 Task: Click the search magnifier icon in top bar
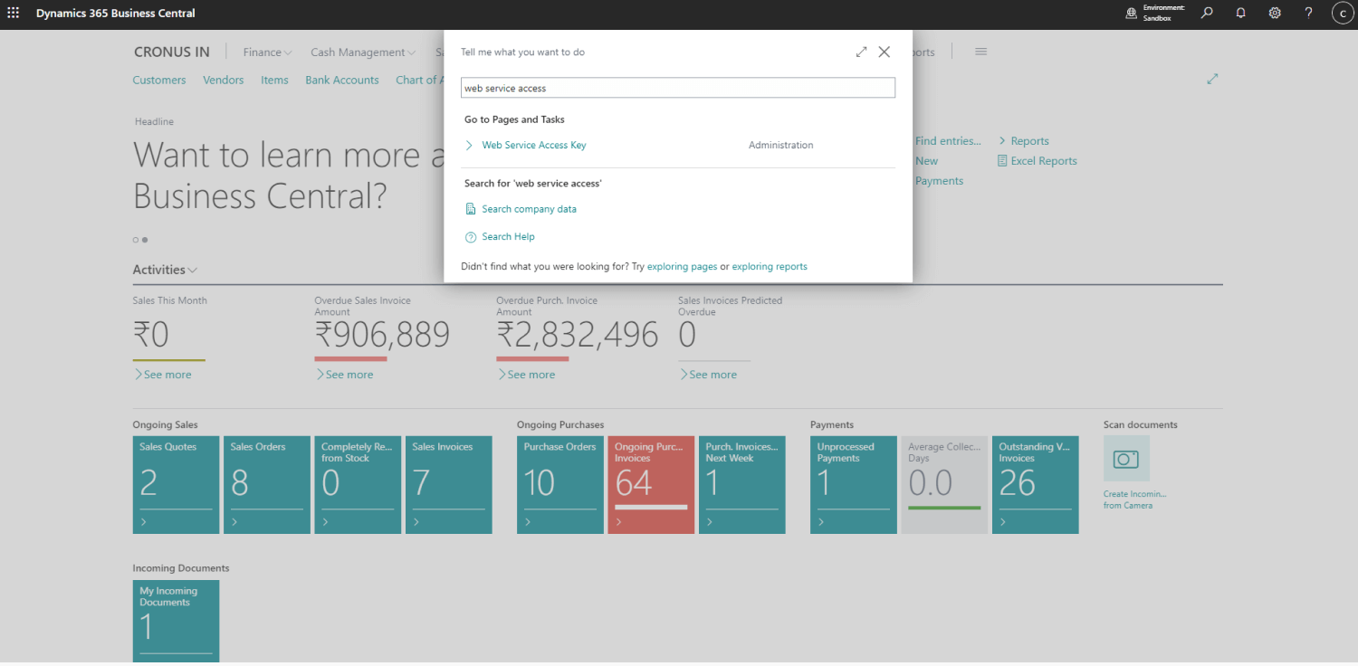[1207, 14]
